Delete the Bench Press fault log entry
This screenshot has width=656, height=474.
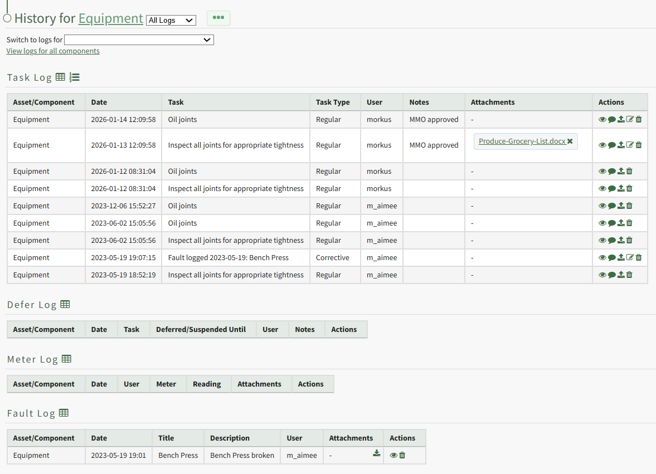point(402,455)
